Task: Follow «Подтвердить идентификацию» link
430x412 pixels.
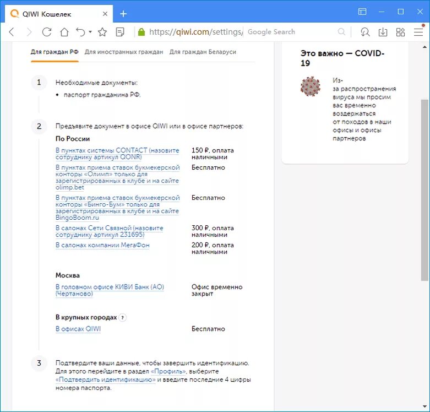Action: point(106,380)
